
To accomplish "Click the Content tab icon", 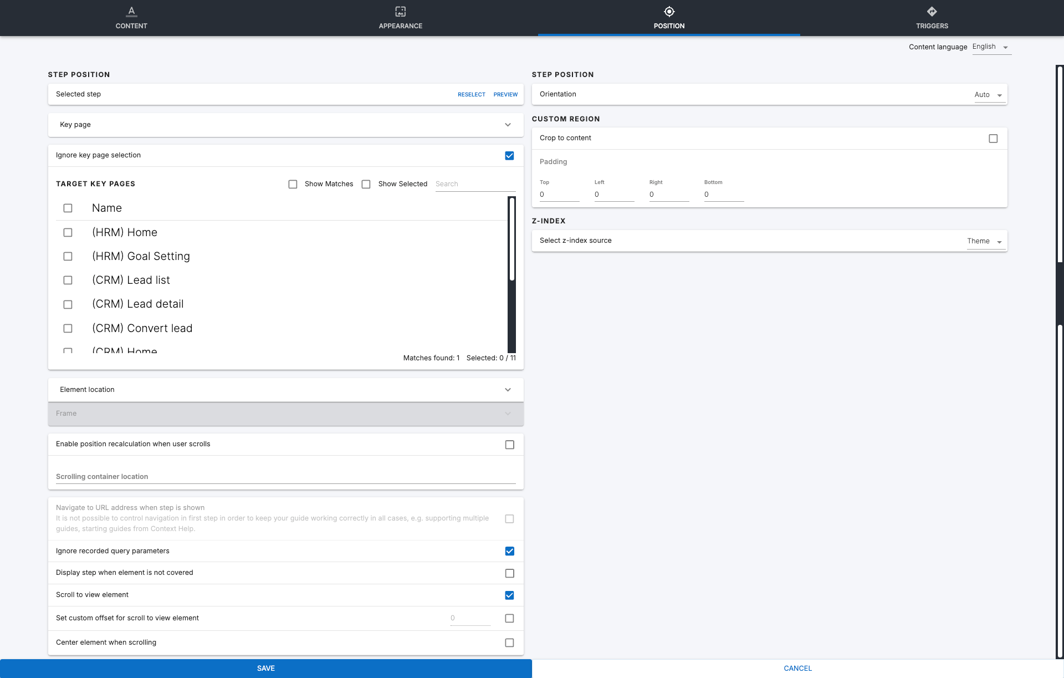I will point(131,11).
